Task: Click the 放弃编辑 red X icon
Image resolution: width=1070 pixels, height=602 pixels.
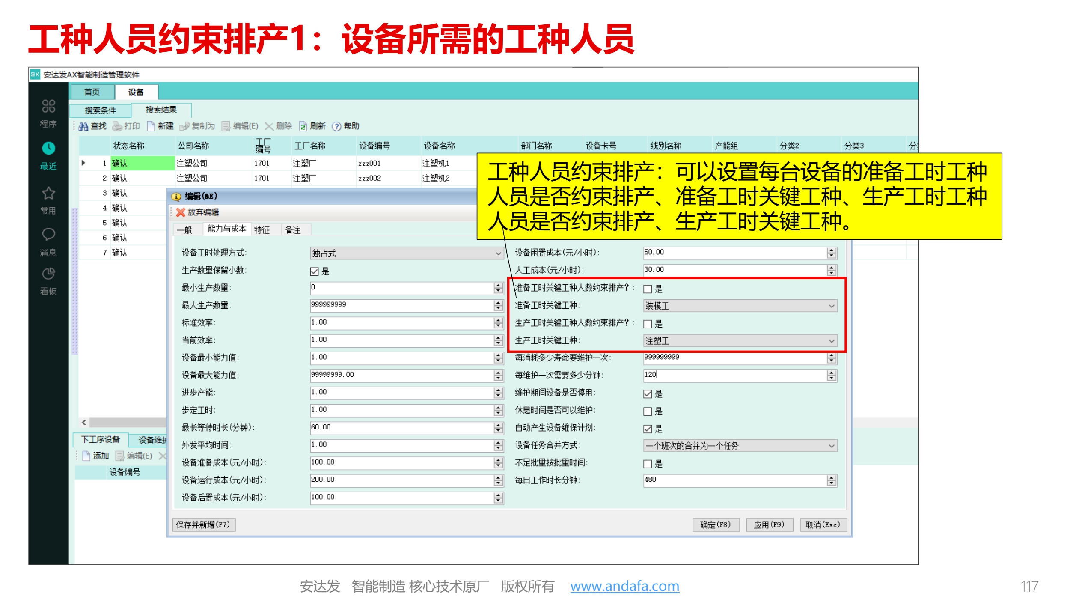Action: [181, 212]
